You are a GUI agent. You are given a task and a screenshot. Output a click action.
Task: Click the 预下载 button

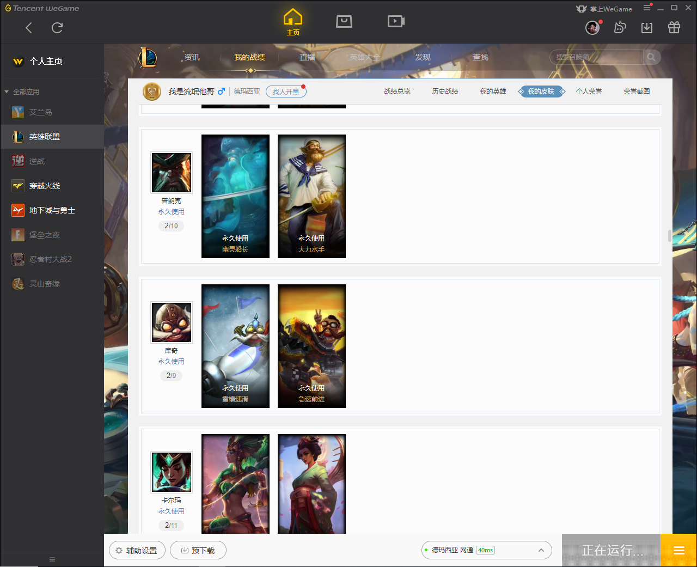[198, 550]
